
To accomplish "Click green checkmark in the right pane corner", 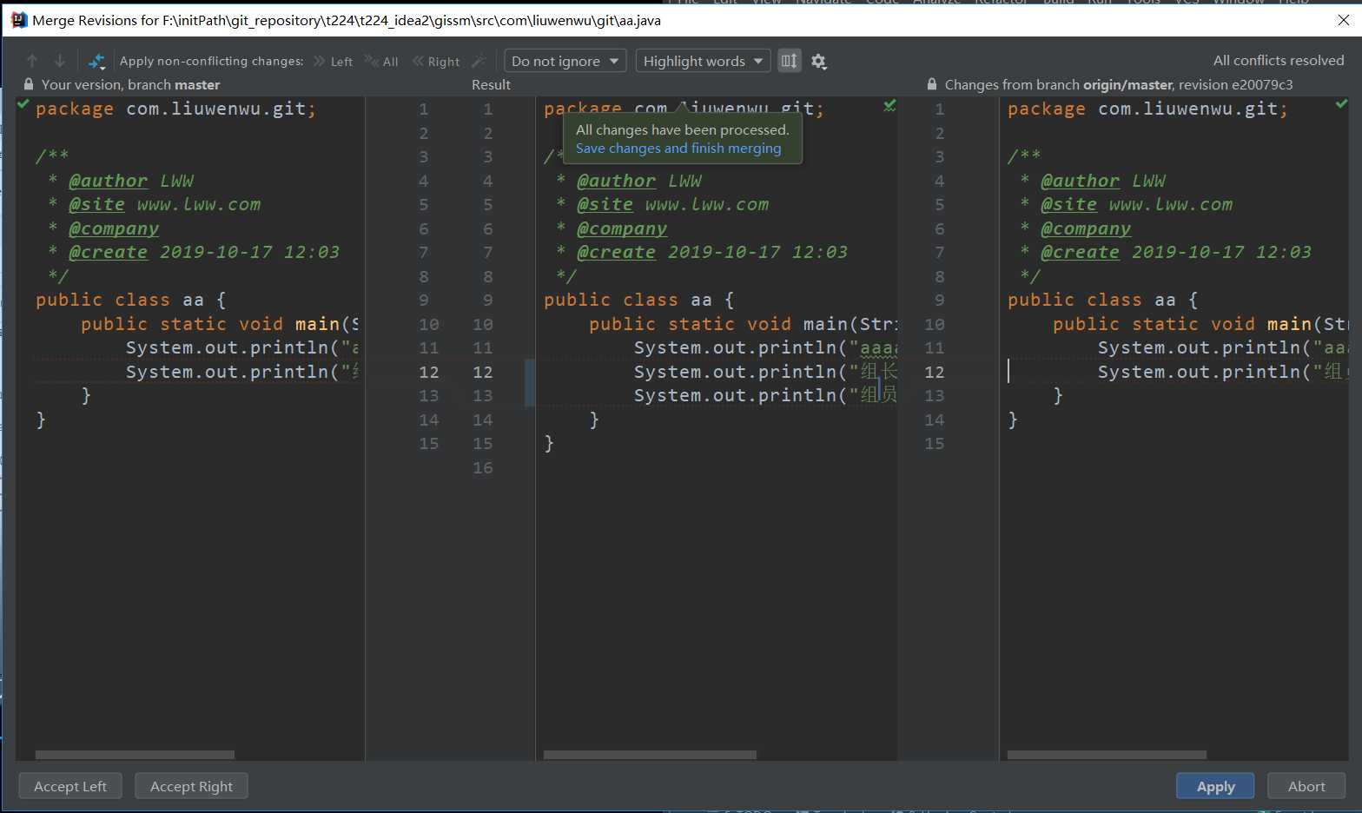I will (1341, 104).
